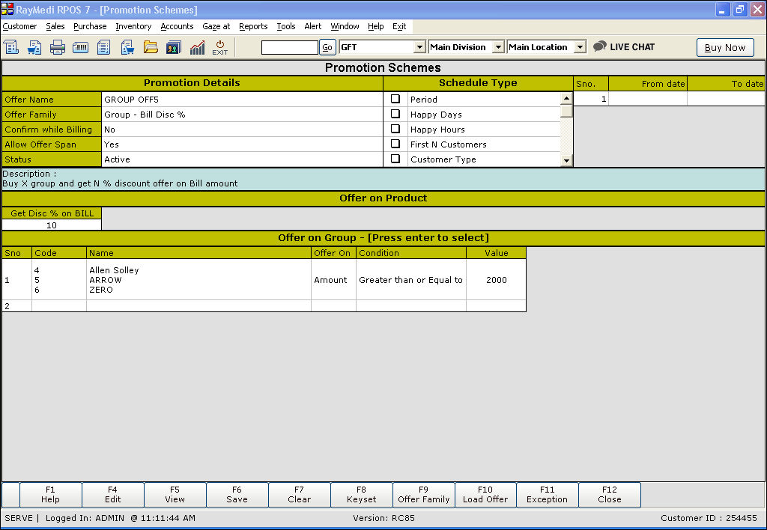Open the Main Location dropdown

[x=580, y=47]
